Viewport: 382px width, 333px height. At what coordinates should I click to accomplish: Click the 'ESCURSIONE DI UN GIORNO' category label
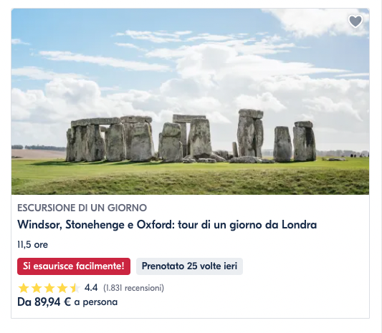(x=82, y=208)
